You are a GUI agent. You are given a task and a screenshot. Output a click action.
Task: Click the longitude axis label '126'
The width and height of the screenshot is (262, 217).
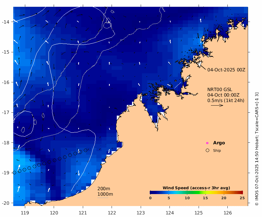coord(228,213)
